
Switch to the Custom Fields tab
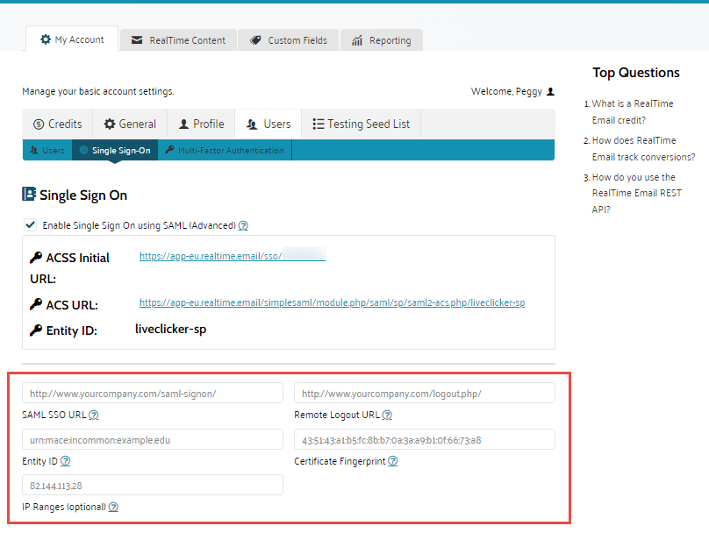(x=288, y=40)
